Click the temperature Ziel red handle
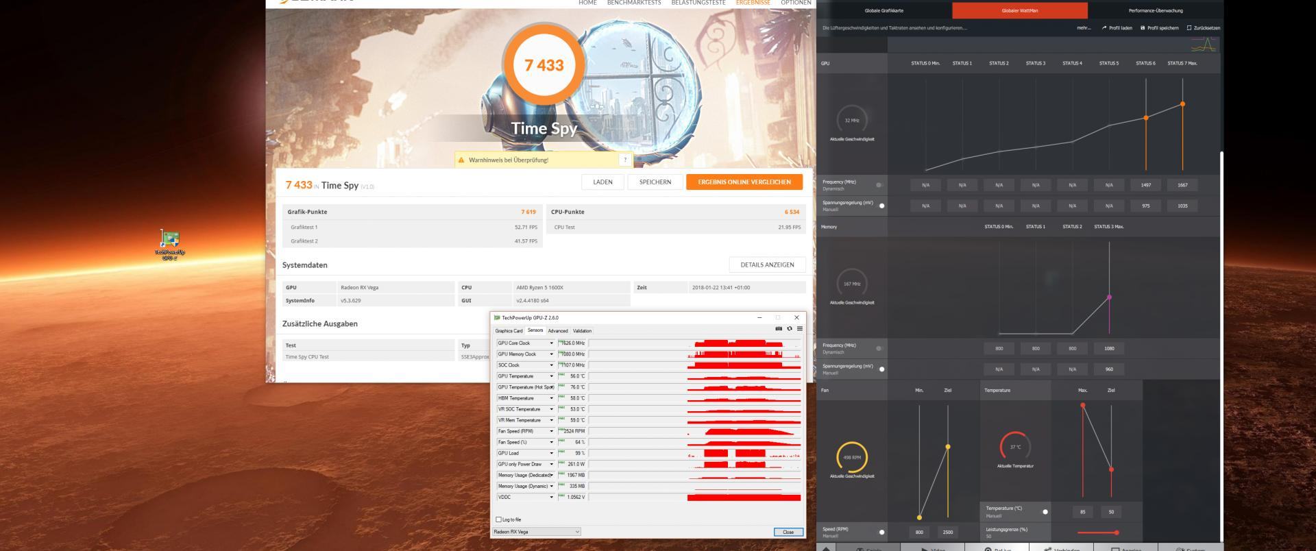The image size is (1316, 551). coord(1111,469)
